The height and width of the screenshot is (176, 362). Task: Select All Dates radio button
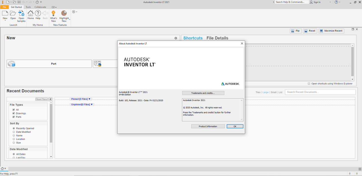[14, 154]
